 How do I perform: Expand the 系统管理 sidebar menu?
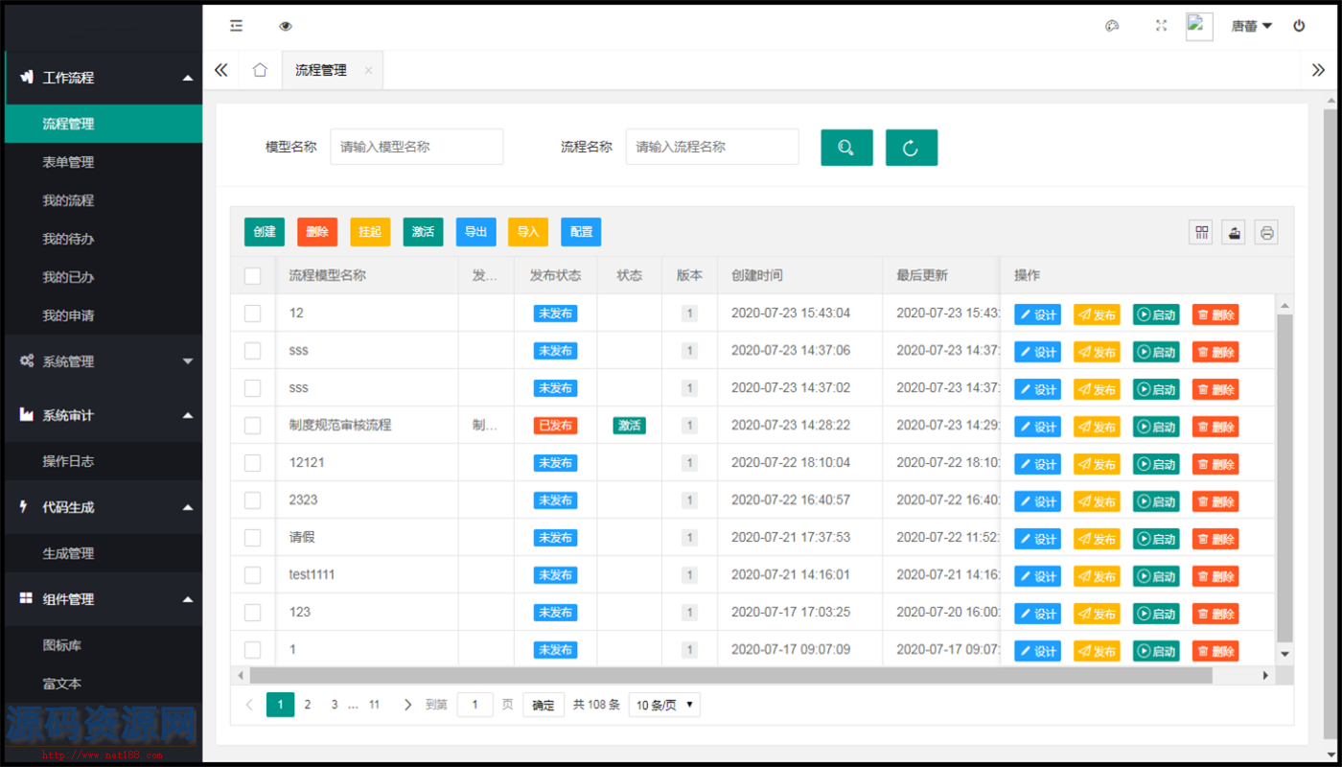pyautogui.click(x=104, y=361)
